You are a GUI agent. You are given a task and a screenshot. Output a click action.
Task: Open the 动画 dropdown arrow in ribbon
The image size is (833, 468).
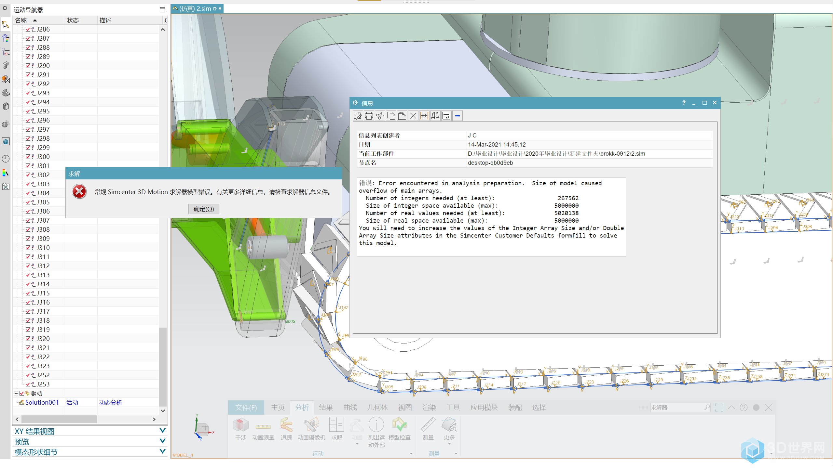coord(357,444)
